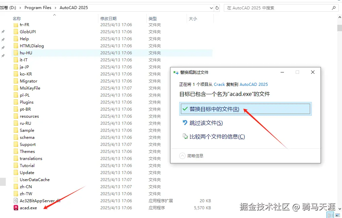Choose 跳过该文件(S)
Image resolution: width=342 pixels, height=218 pixels.
pos(206,123)
